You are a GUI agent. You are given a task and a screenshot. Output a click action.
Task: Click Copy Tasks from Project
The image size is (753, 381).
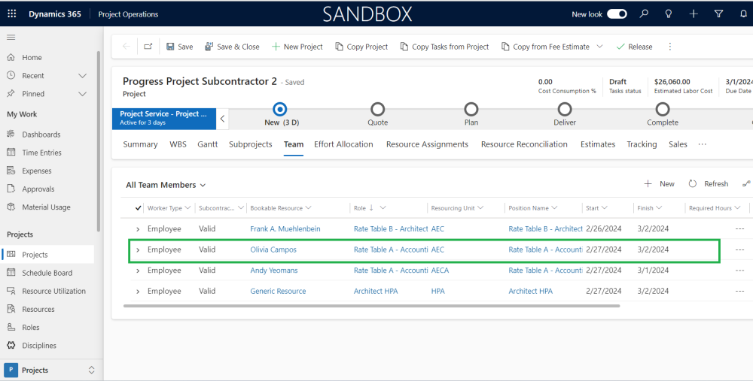[x=445, y=47]
